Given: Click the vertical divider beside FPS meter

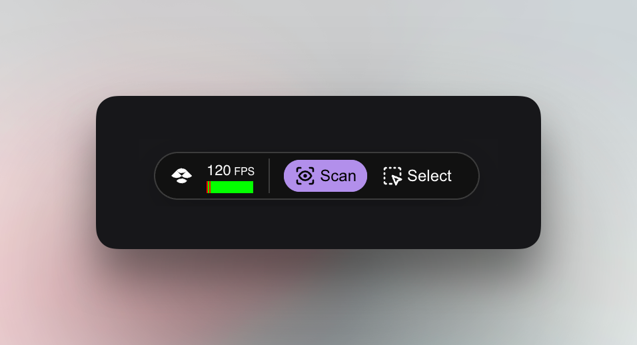Looking at the screenshot, I should (x=269, y=176).
